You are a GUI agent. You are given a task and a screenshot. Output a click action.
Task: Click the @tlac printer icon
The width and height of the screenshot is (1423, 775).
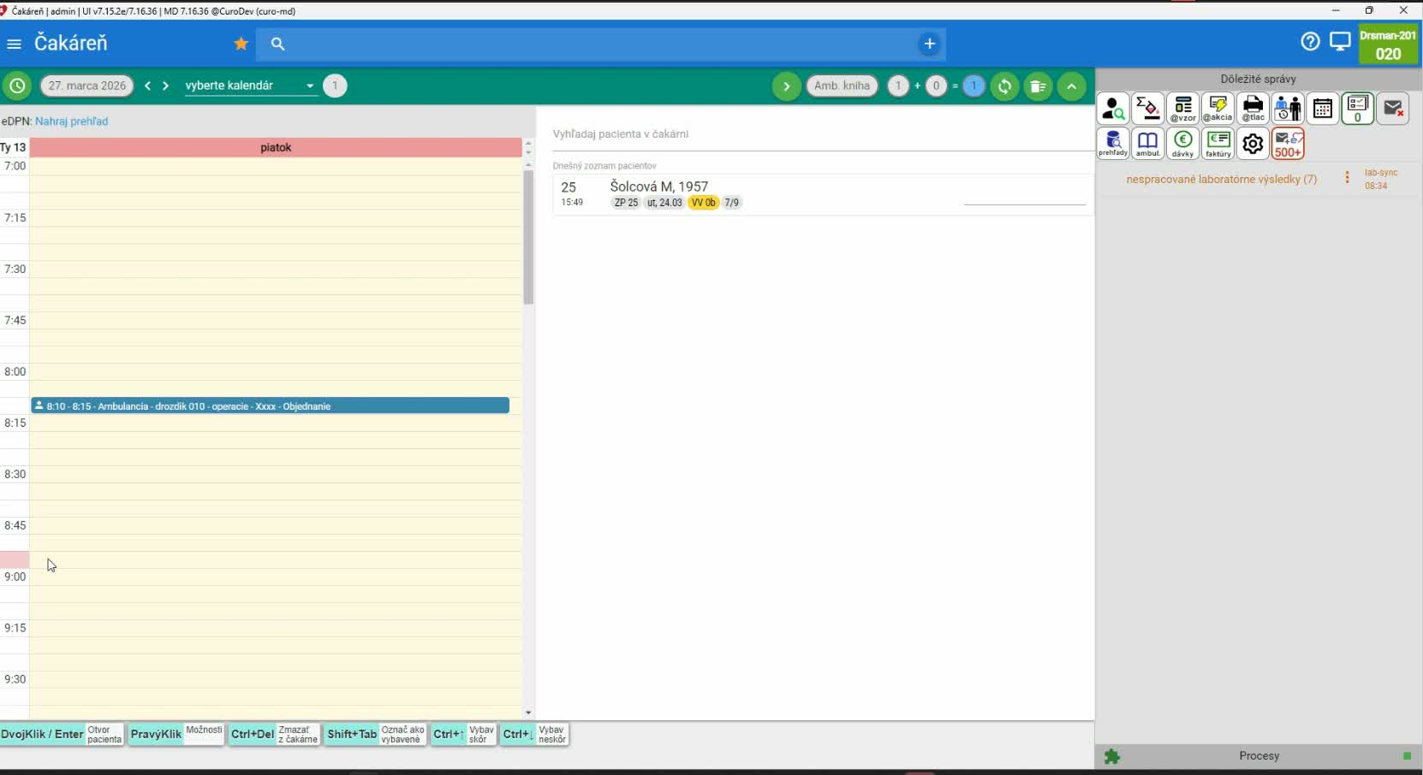point(1253,109)
